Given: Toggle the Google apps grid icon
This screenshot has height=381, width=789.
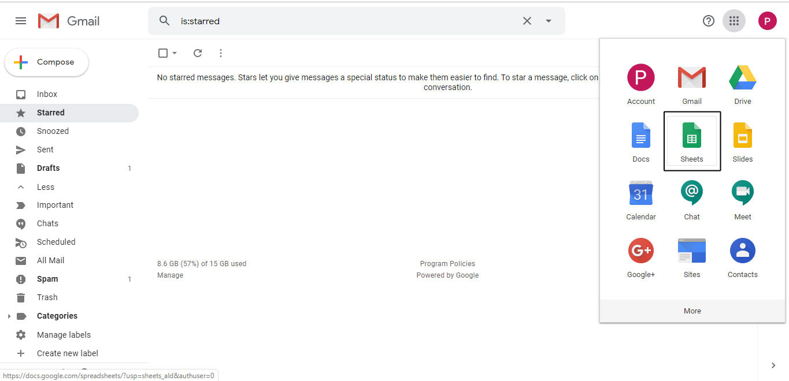Looking at the screenshot, I should click(x=734, y=21).
